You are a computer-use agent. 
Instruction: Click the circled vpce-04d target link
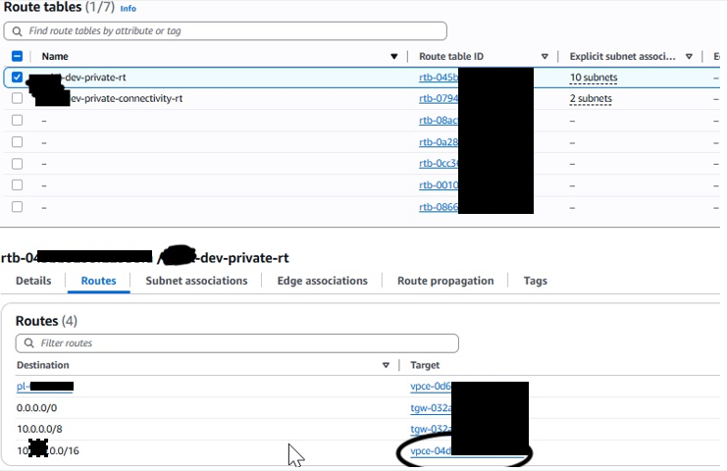pos(431,451)
